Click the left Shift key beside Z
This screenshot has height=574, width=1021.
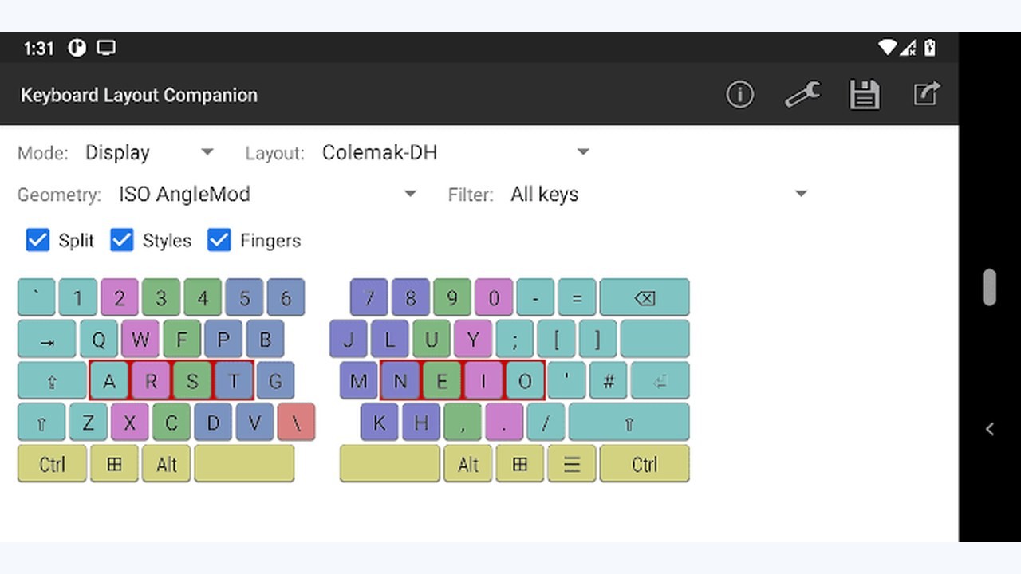(x=41, y=423)
